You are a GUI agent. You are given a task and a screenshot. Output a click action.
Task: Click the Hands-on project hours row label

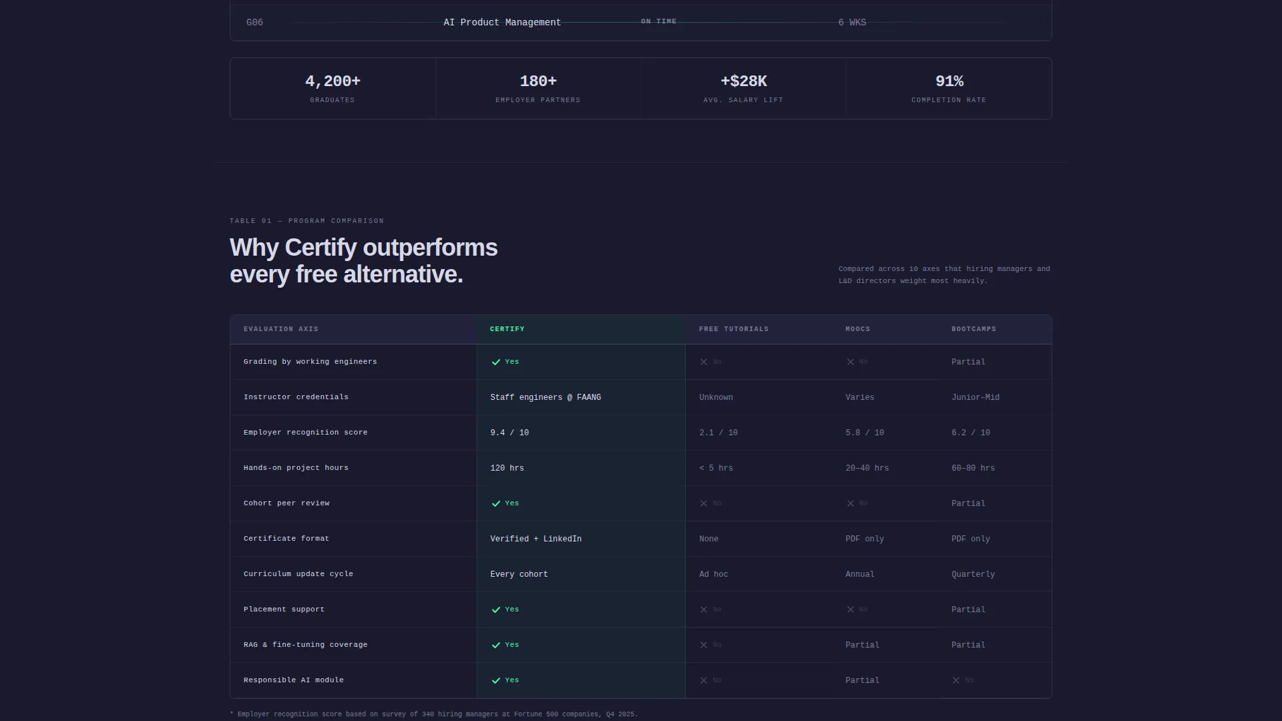(296, 468)
